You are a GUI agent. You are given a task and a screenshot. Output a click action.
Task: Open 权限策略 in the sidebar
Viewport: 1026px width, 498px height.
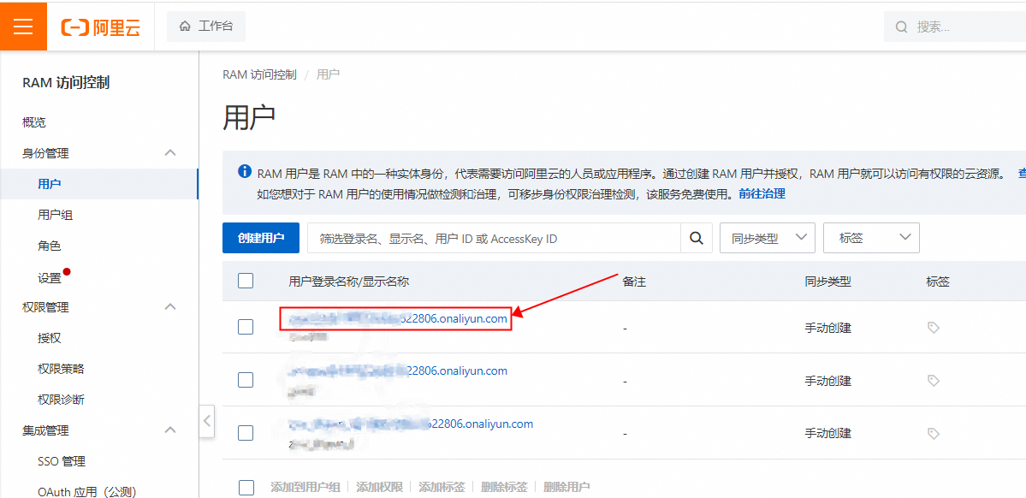point(61,369)
